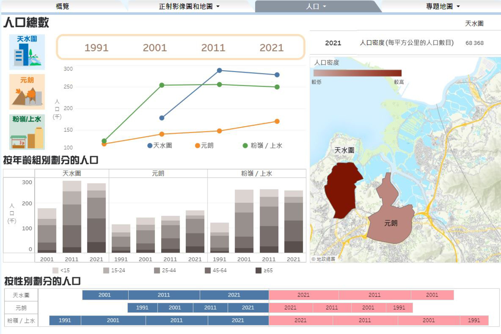The width and height of the screenshot is (501, 334).
Task: Select year 2021 in the year selector
Action: [271, 48]
